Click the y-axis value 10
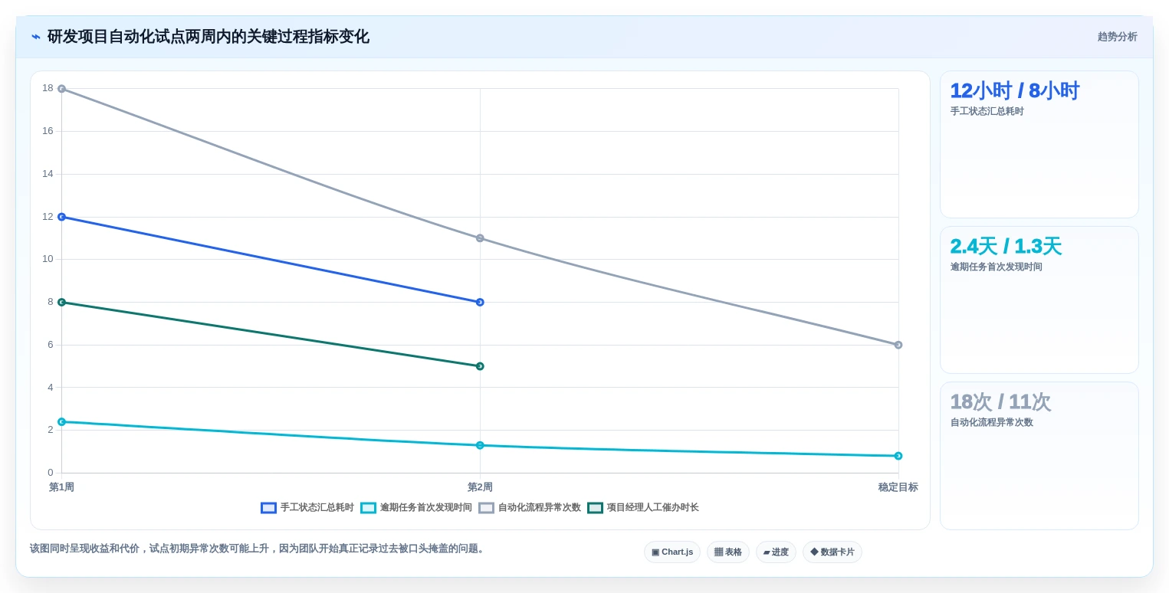This screenshot has width=1169, height=593. 48,259
